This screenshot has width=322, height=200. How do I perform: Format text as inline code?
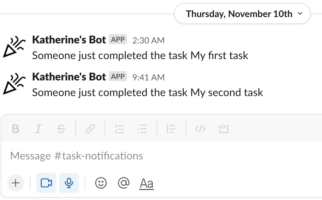click(200, 129)
